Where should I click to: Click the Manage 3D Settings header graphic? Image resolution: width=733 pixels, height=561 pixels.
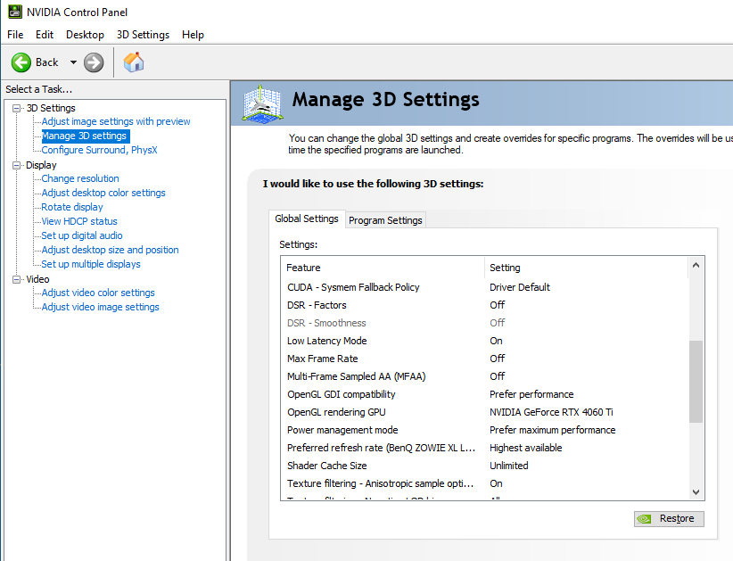(262, 103)
